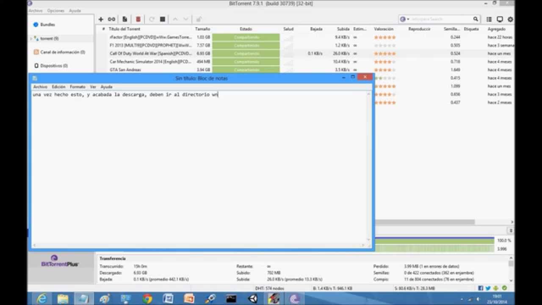This screenshot has width=542, height=305.
Task: Open the Ver menu in Bloc de notas
Action: (93, 87)
